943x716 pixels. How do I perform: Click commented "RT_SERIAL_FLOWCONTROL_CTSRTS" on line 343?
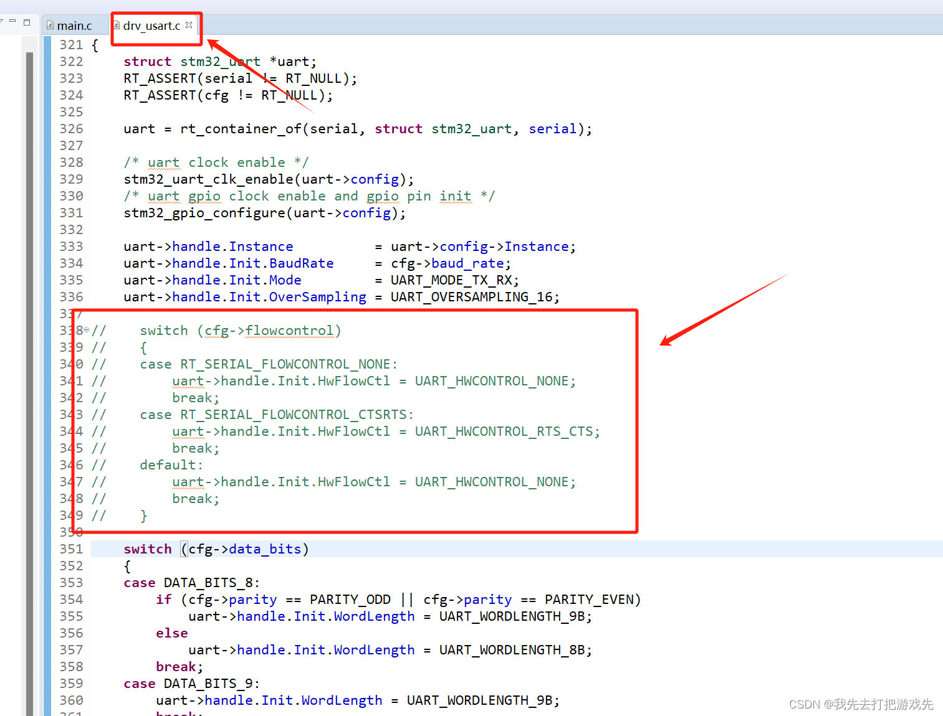(294, 415)
